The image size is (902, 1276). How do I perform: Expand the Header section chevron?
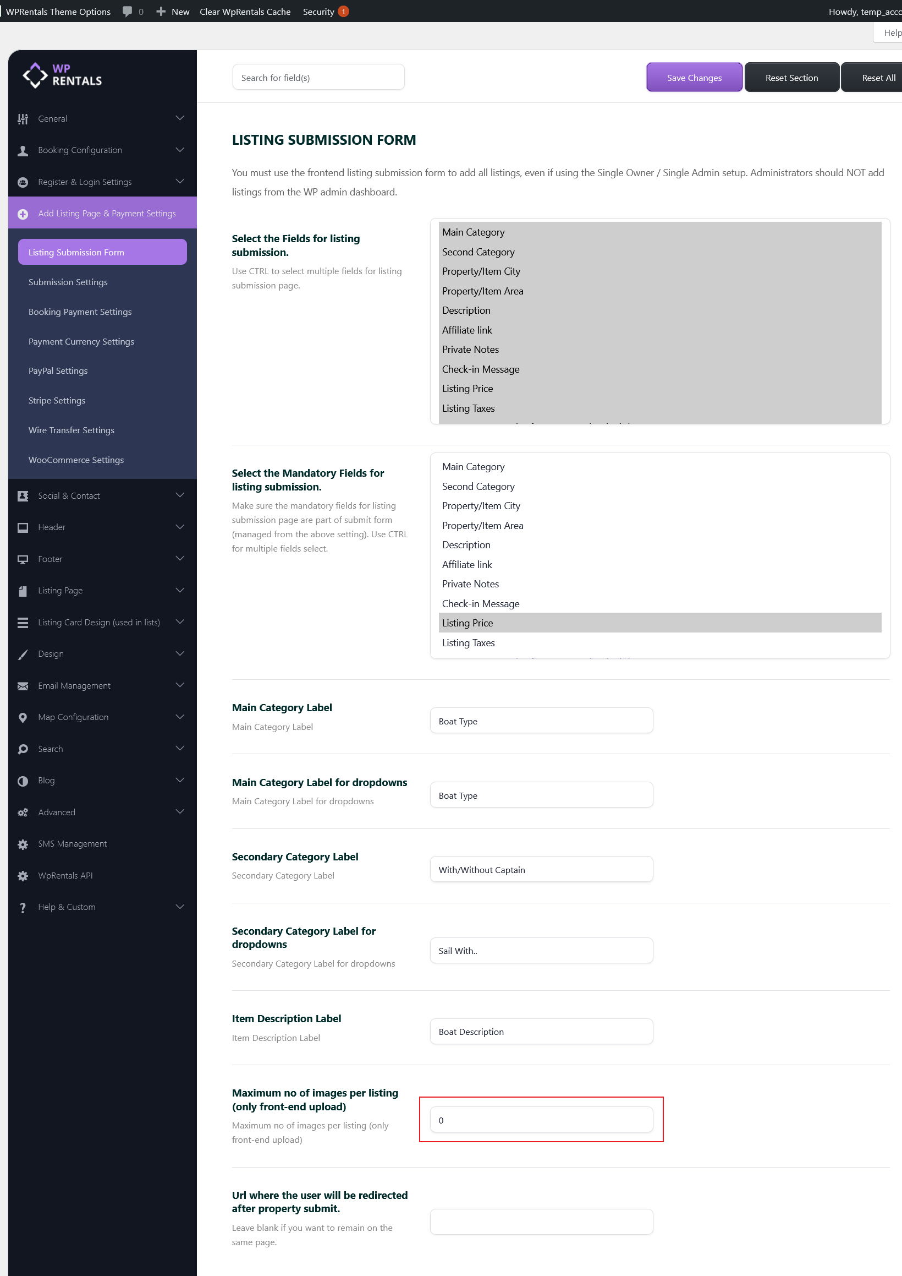coord(179,527)
